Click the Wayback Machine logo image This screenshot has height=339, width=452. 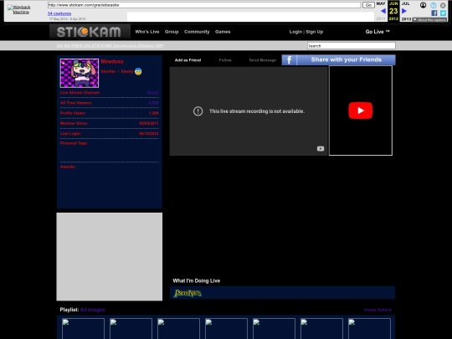pyautogui.click(x=19, y=9)
